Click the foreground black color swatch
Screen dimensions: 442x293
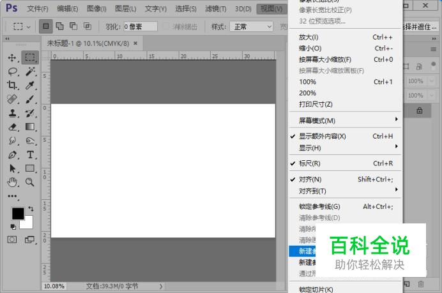point(17,213)
